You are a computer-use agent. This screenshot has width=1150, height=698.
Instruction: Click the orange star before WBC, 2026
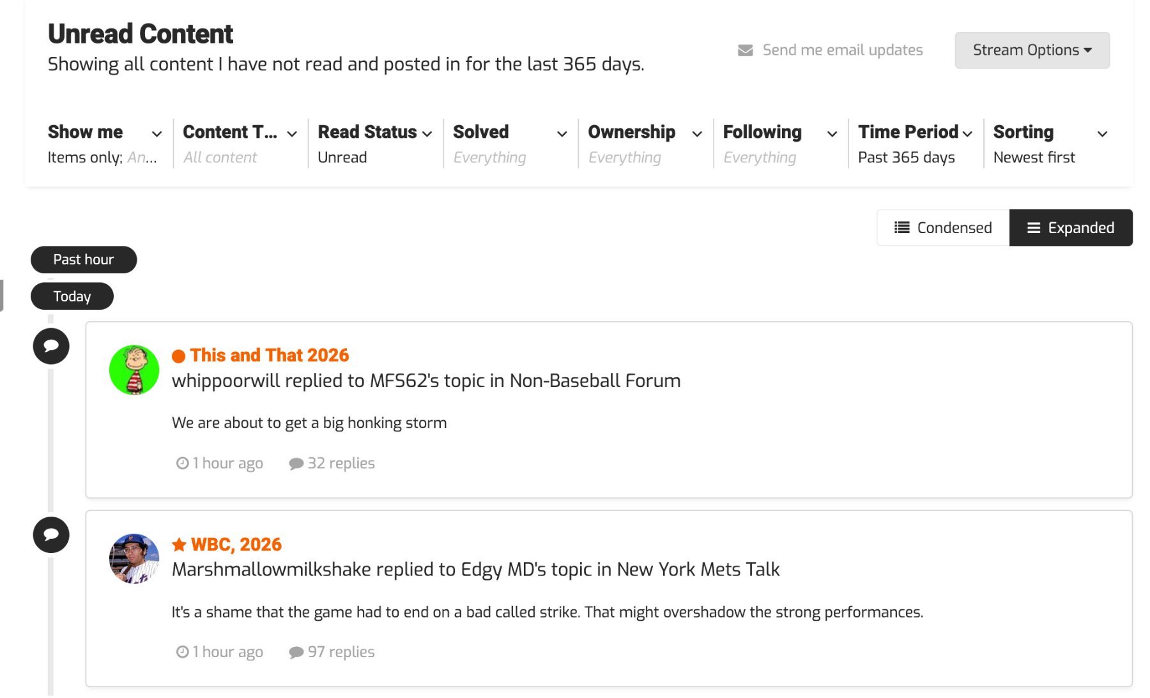(x=179, y=545)
